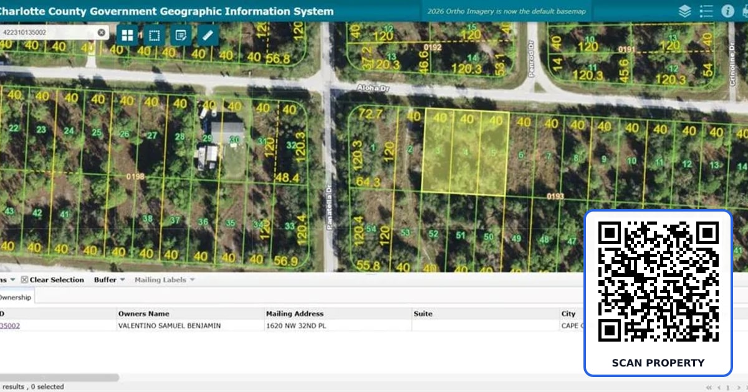Sort by Owners Name column header
The image size is (748, 392).
coord(143,314)
